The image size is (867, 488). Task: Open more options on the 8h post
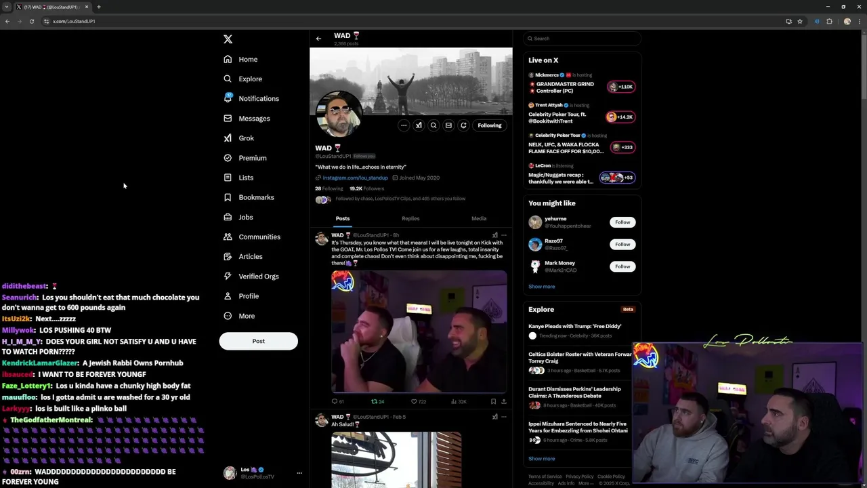503,235
